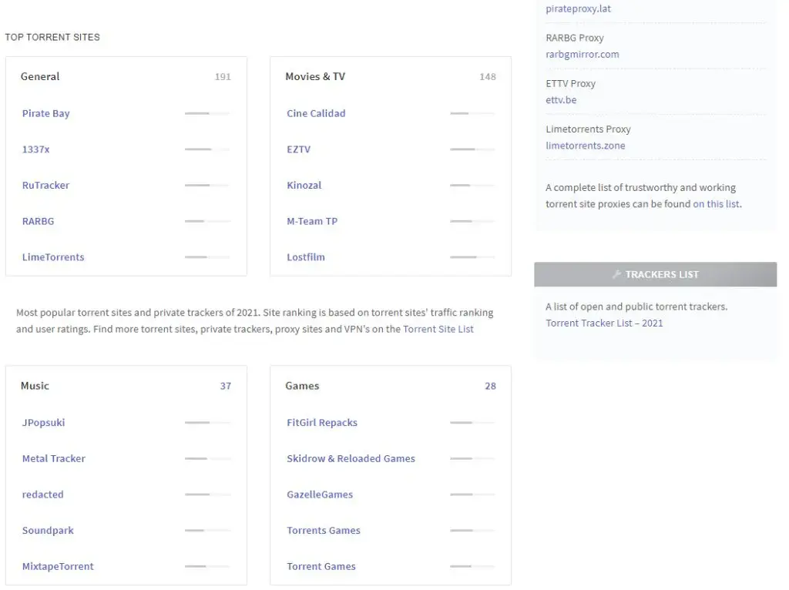
Task: Open Cine Calidad in Movies & TV
Action: 316,114
